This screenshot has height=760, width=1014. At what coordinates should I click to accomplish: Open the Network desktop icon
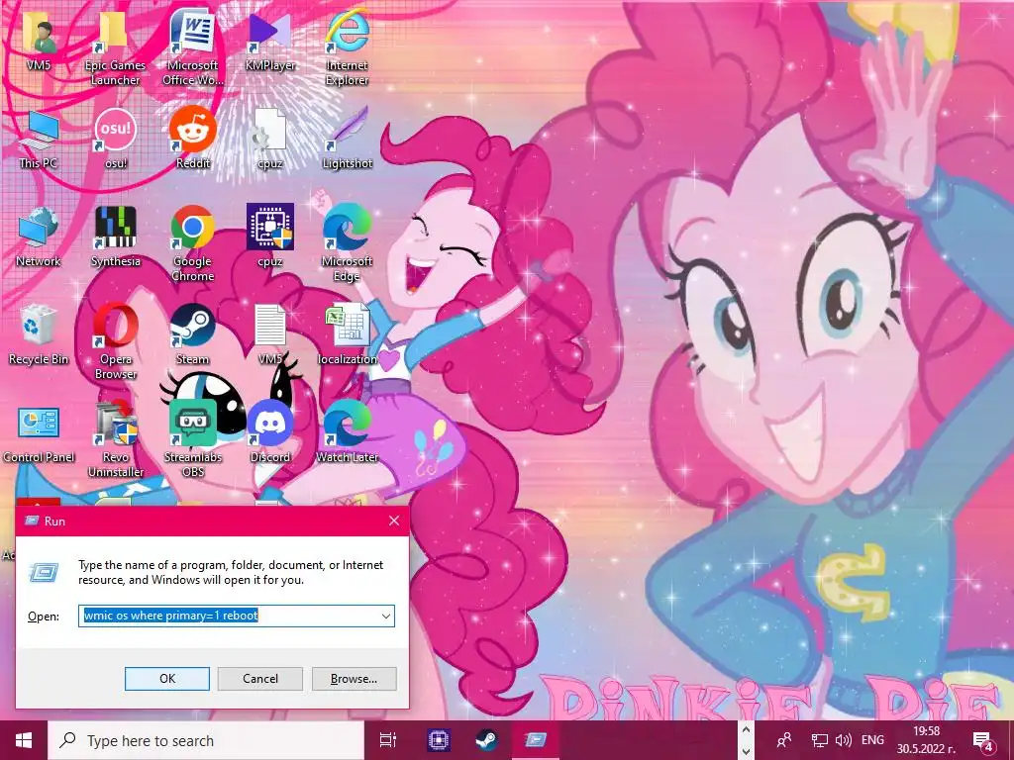pyautogui.click(x=39, y=237)
